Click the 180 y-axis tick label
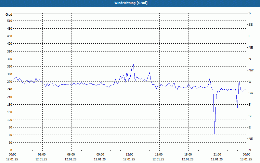This screenshot has width=260, height=163. [10, 105]
